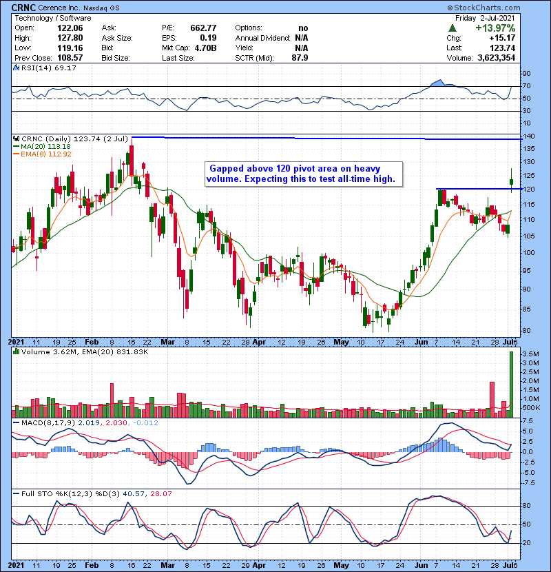Click the Jun month label under price chart
551x572 pixels.
pyautogui.click(x=422, y=343)
